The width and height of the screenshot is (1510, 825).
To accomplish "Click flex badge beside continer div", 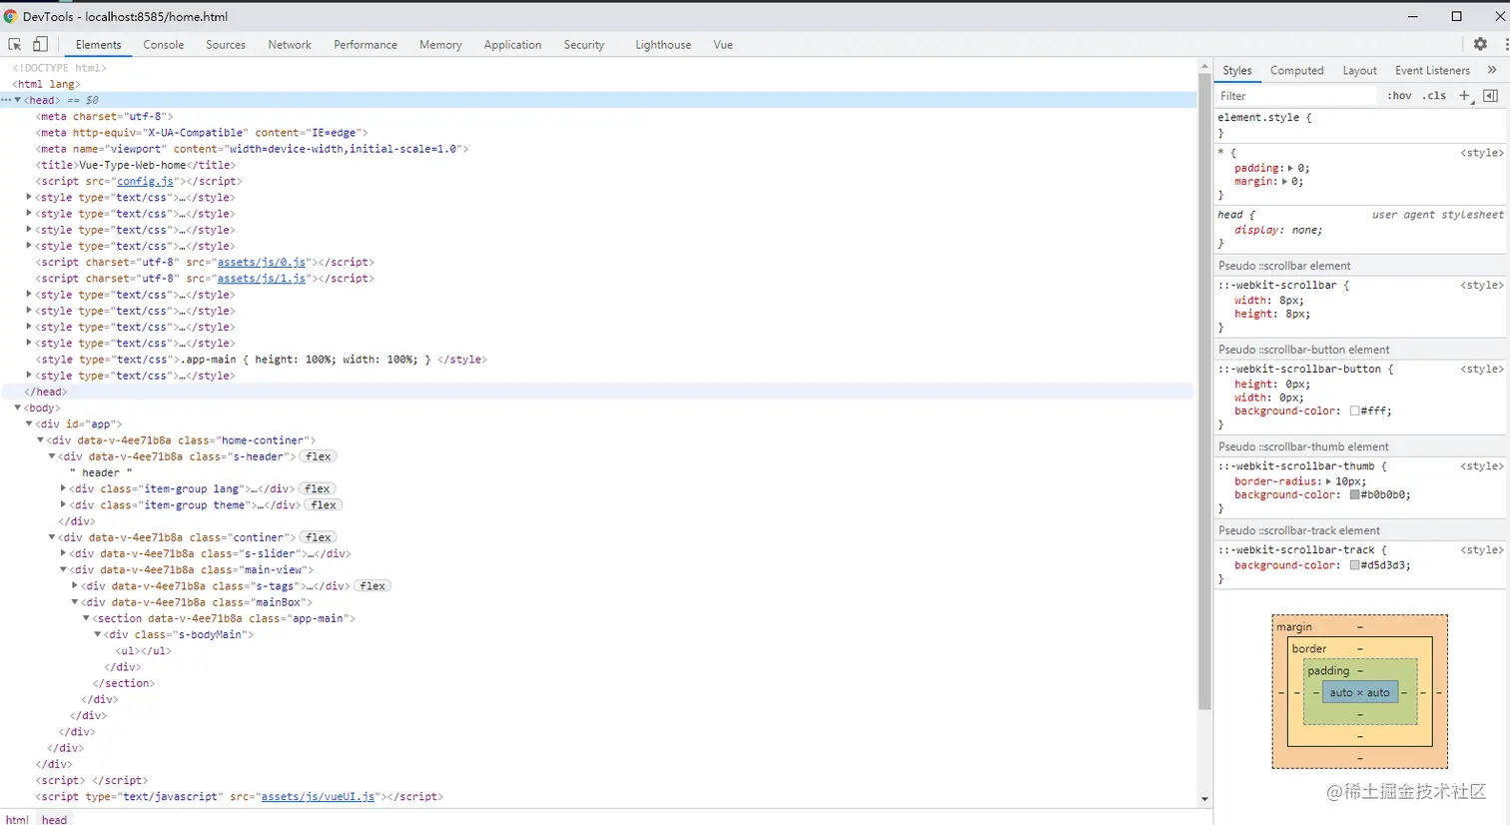I will [319, 537].
